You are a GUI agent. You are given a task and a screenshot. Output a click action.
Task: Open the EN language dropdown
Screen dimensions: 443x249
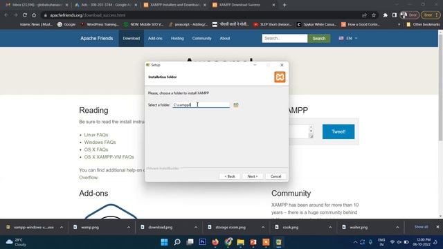[x=348, y=39]
